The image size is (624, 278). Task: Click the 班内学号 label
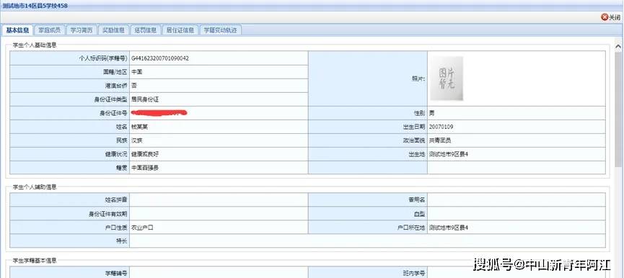coord(414,273)
